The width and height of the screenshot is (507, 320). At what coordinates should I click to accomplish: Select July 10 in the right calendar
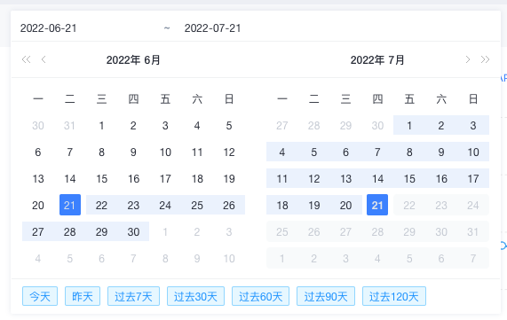[473, 152]
